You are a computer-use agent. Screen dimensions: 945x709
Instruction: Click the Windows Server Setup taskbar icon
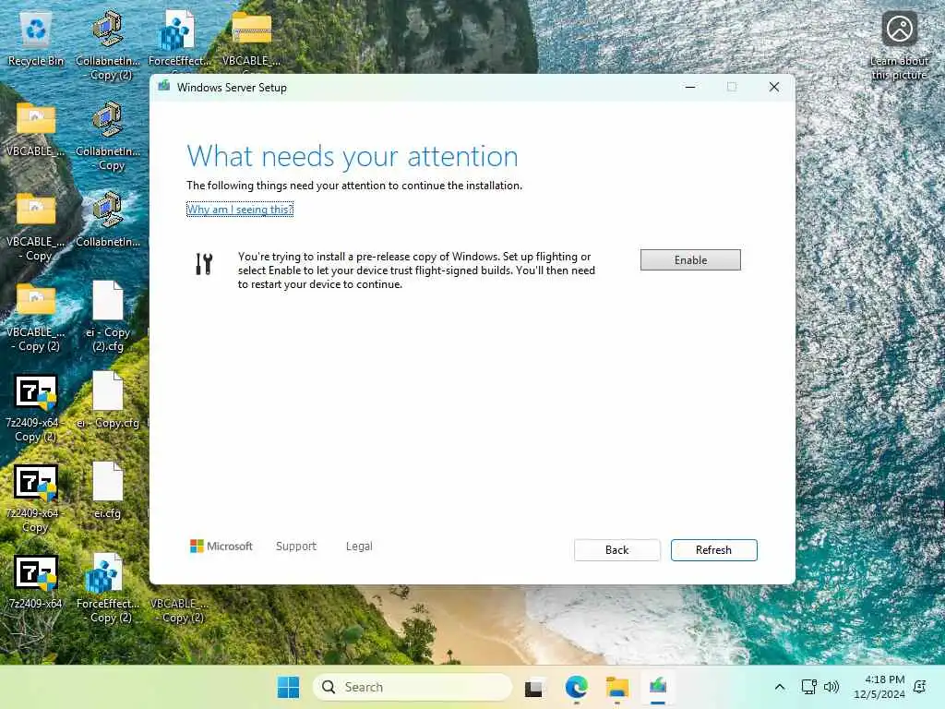point(658,687)
